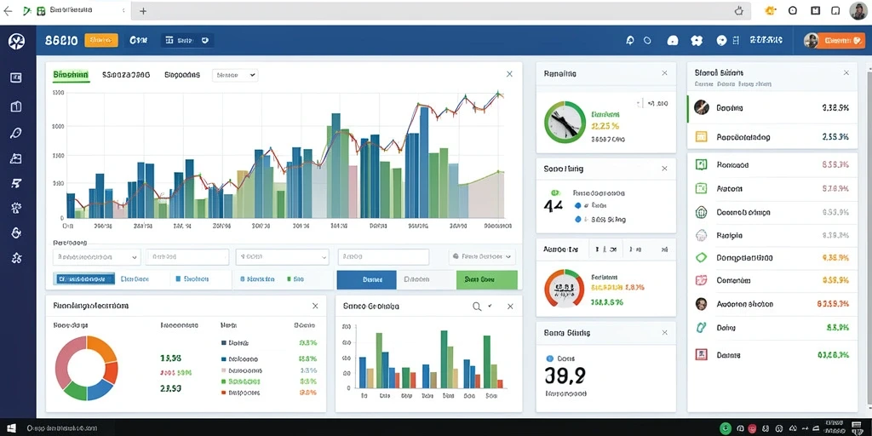The width and height of the screenshot is (872, 436).
Task: Click the green button at the chart panel's bottom right
Action: point(486,279)
